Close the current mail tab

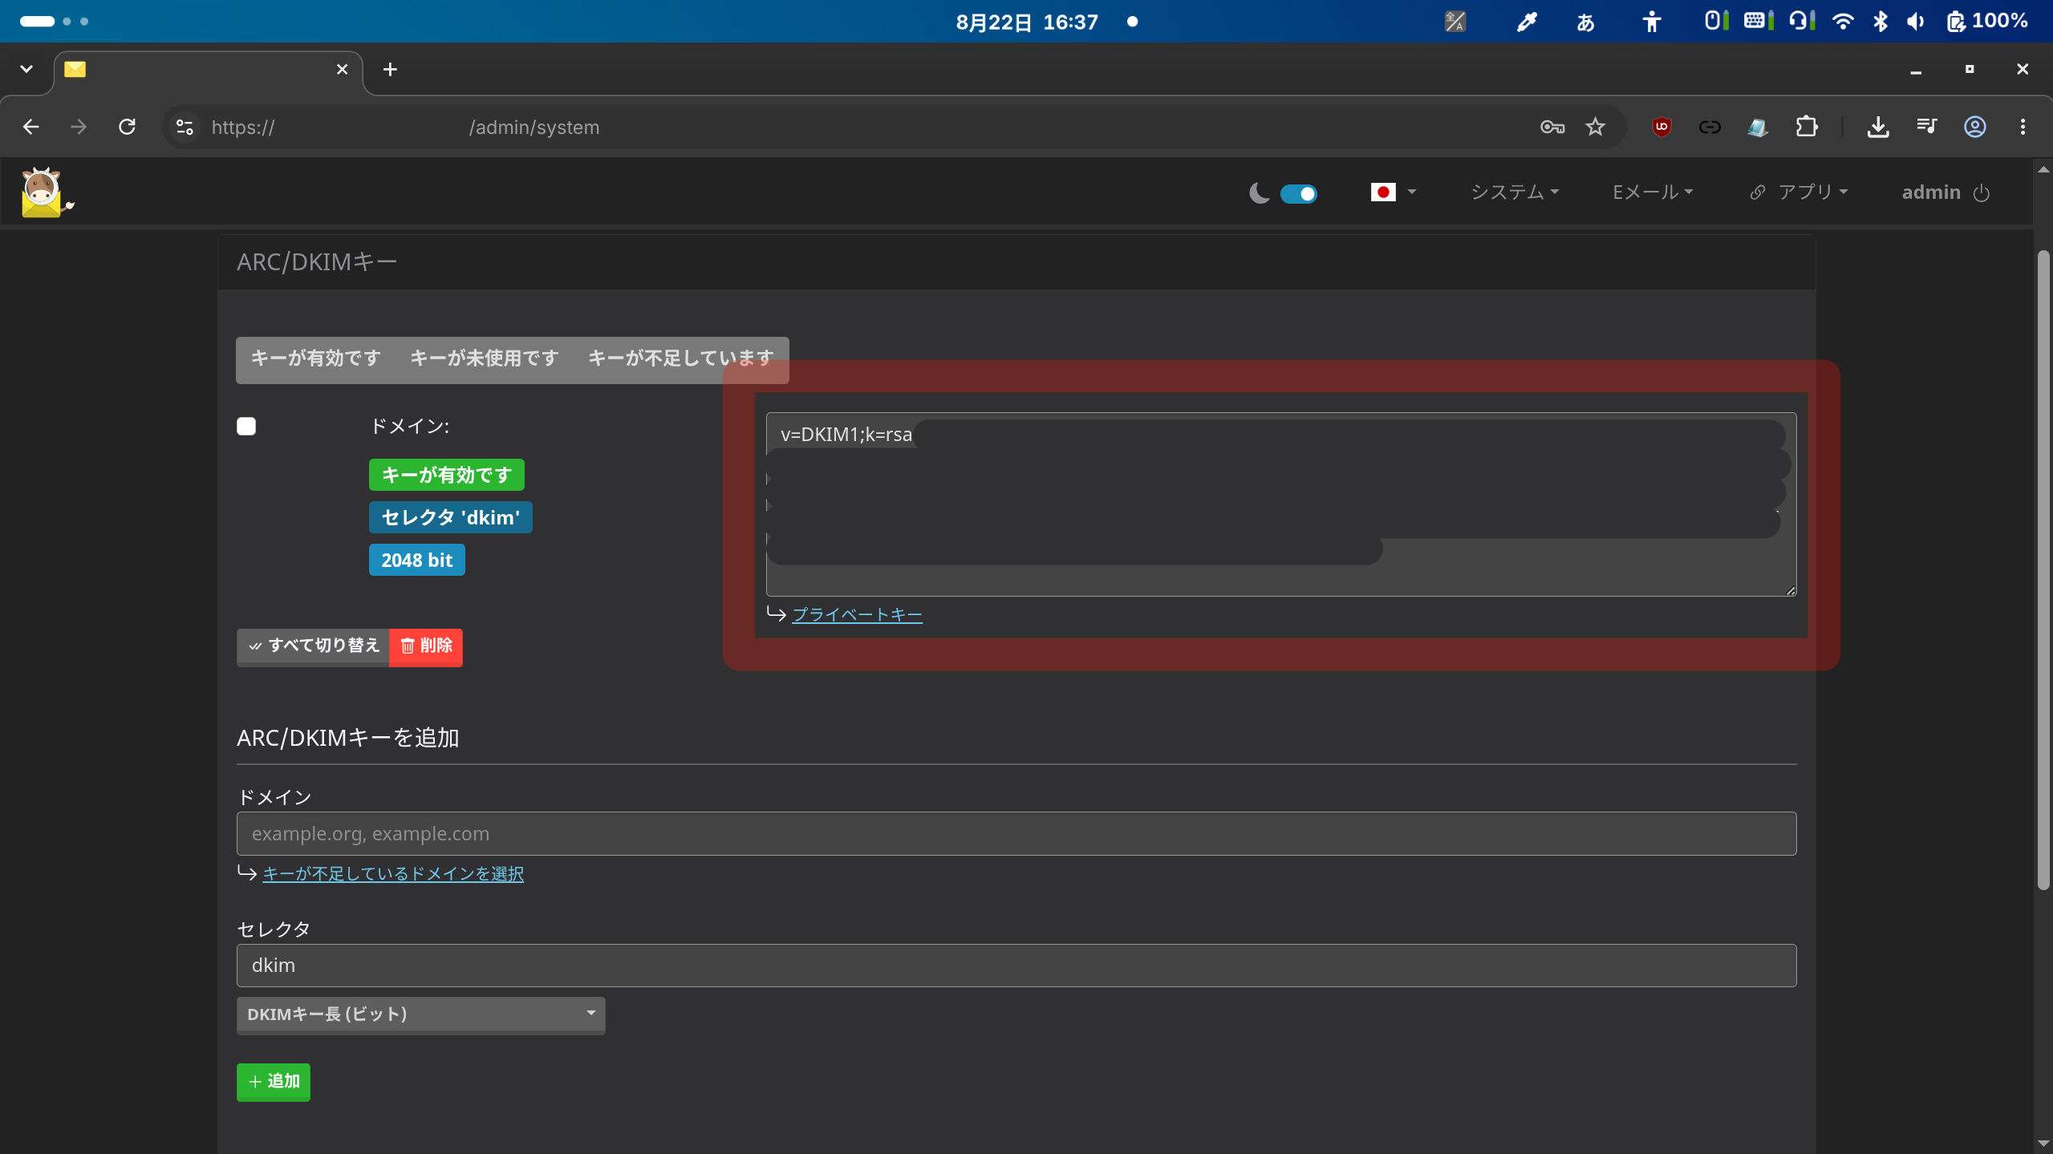click(x=342, y=70)
